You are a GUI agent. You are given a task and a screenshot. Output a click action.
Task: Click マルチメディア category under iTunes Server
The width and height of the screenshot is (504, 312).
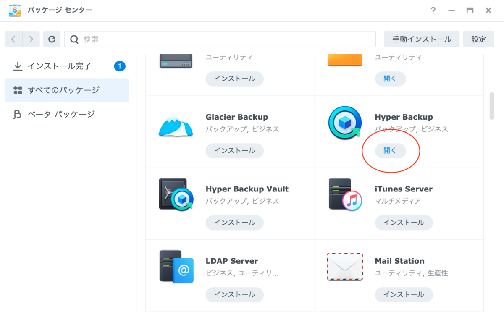(x=398, y=201)
